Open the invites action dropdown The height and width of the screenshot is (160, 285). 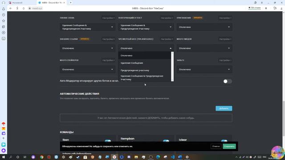tap(204, 27)
